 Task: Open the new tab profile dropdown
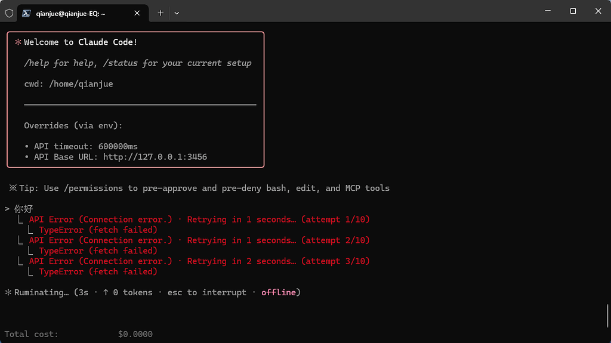(x=177, y=13)
